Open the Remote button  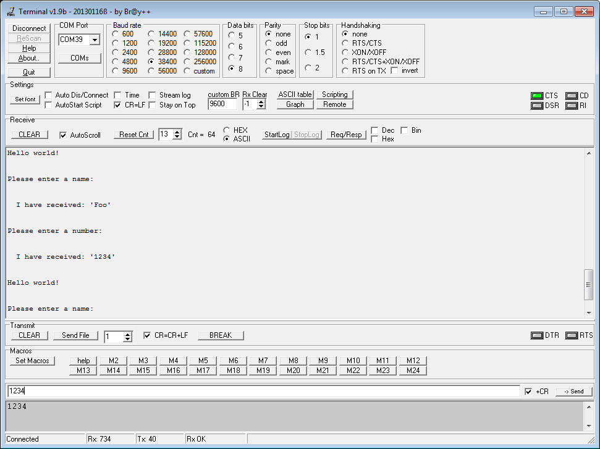click(x=335, y=104)
